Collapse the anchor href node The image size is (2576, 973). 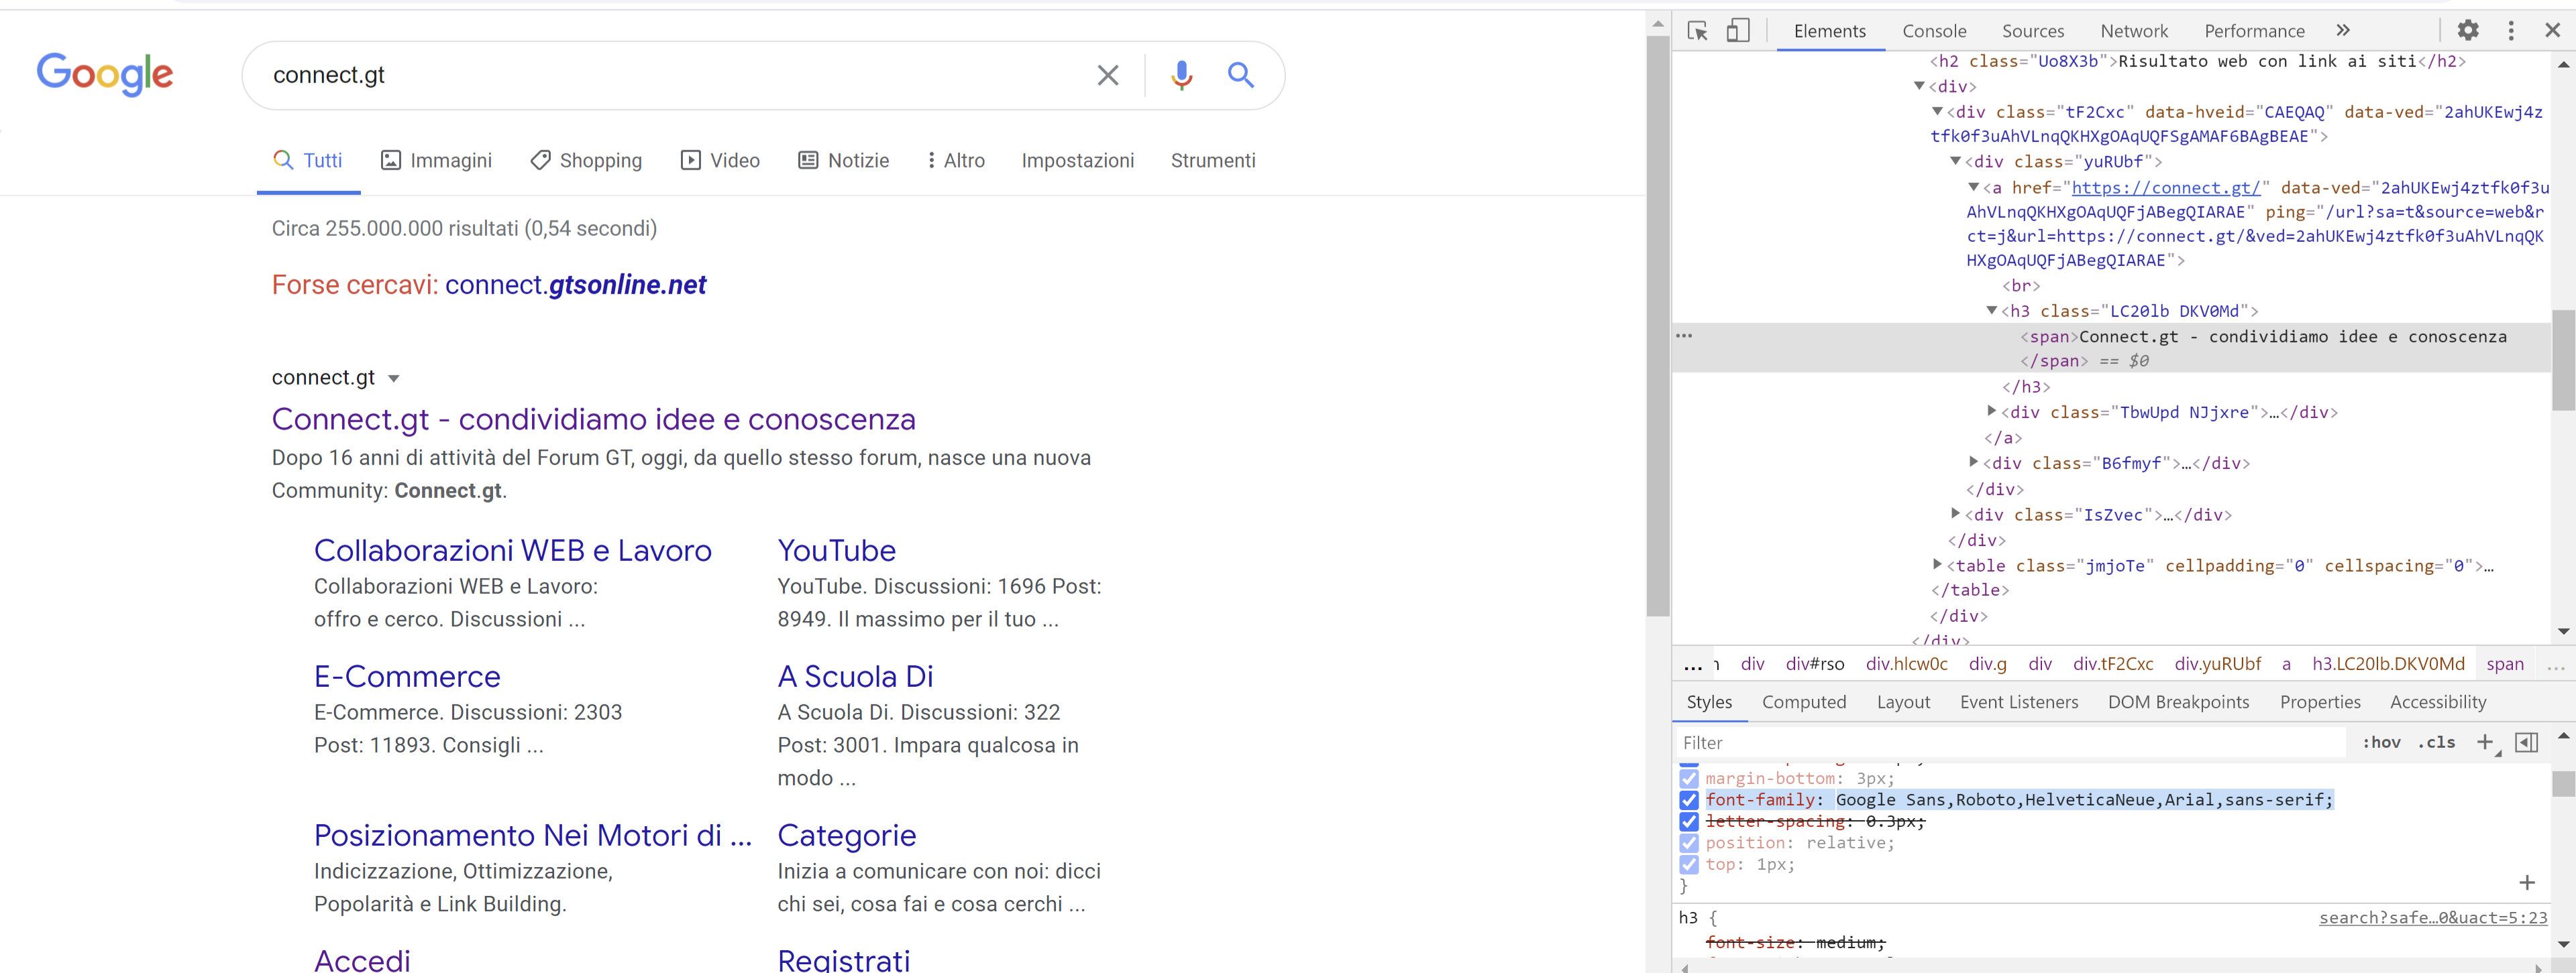[1973, 187]
